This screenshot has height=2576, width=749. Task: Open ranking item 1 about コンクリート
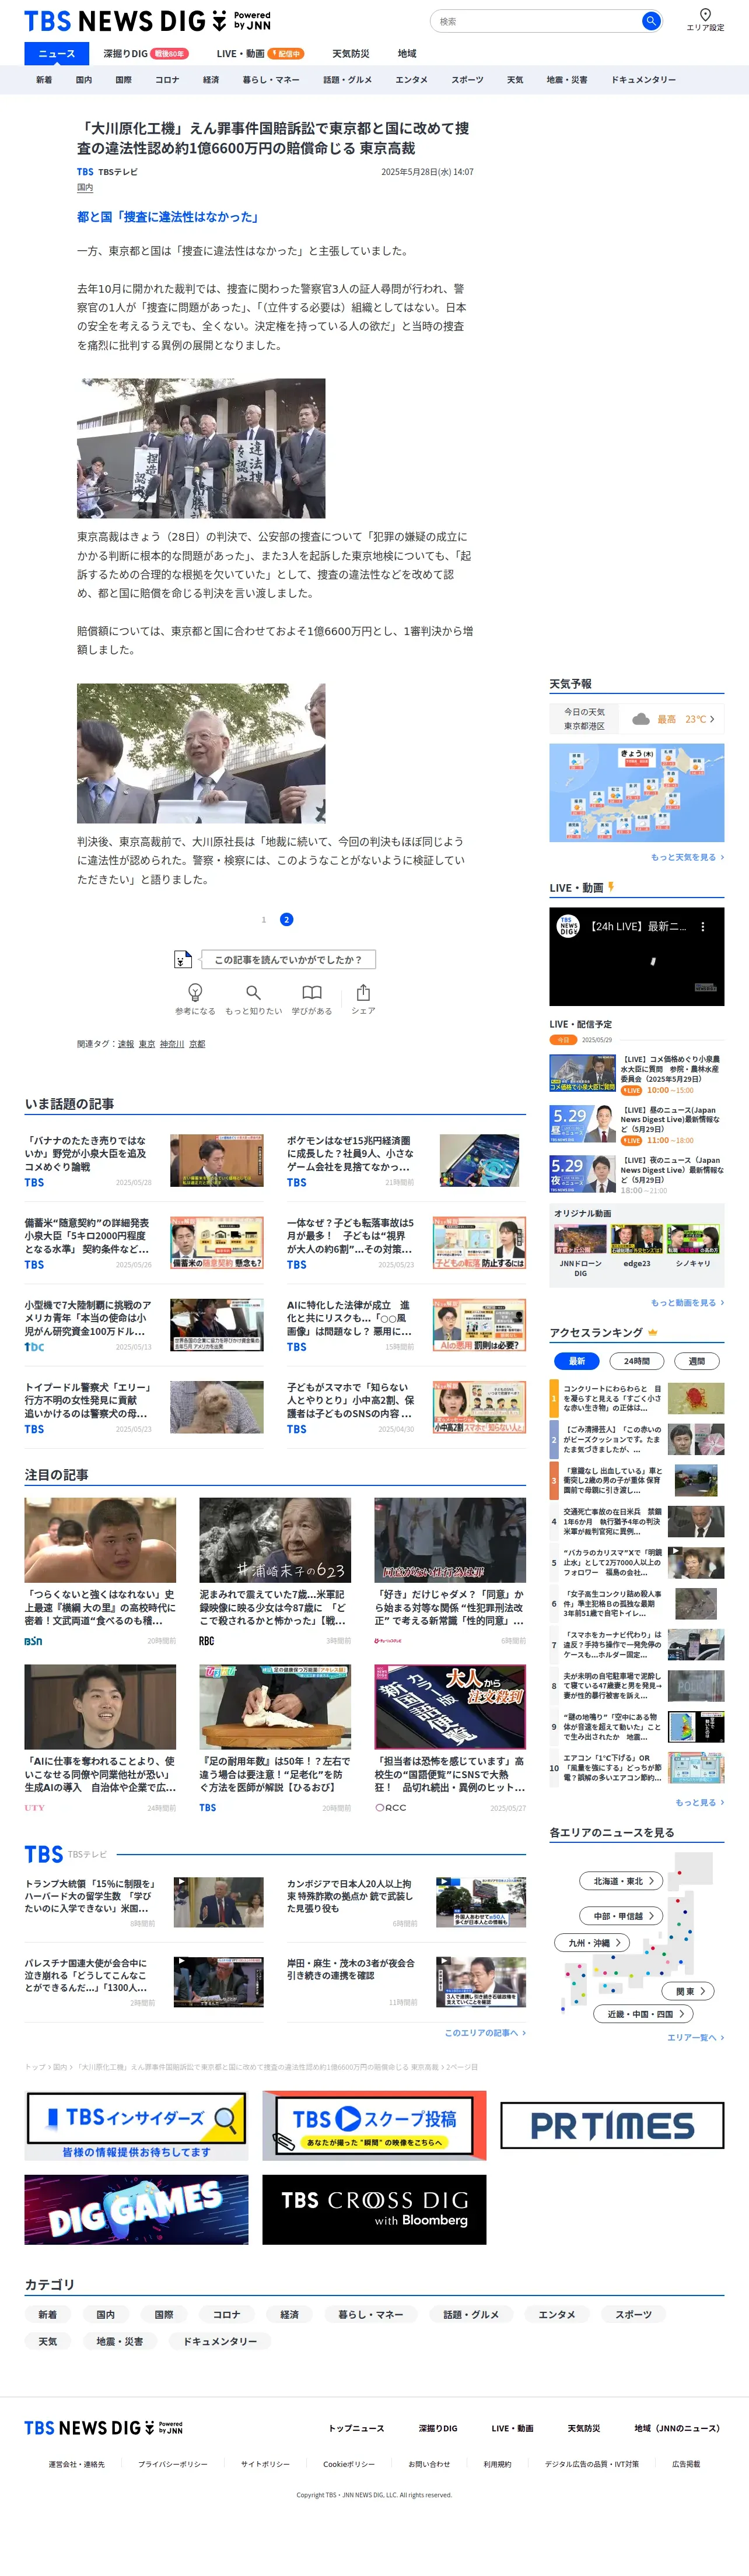tap(636, 1398)
